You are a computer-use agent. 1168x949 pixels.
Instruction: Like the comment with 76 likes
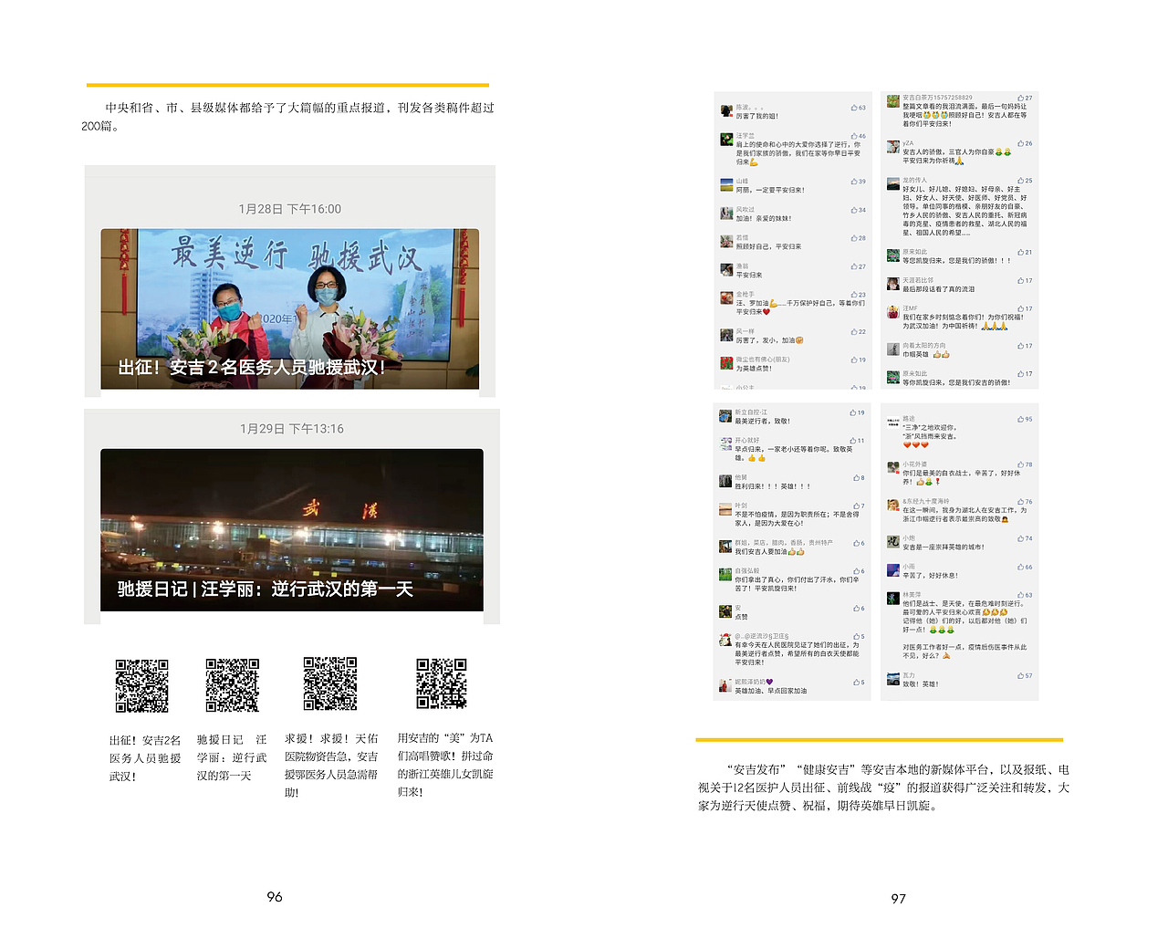tap(1020, 502)
